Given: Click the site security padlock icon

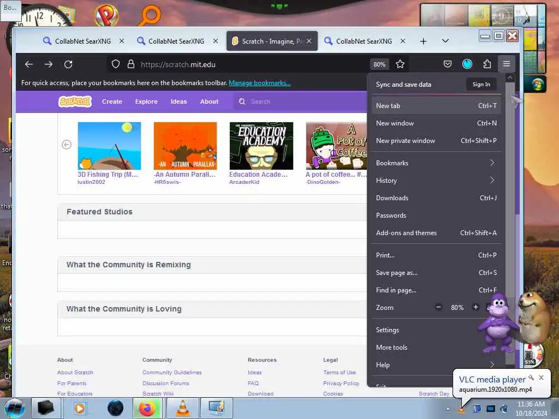Looking at the screenshot, I should [x=131, y=64].
